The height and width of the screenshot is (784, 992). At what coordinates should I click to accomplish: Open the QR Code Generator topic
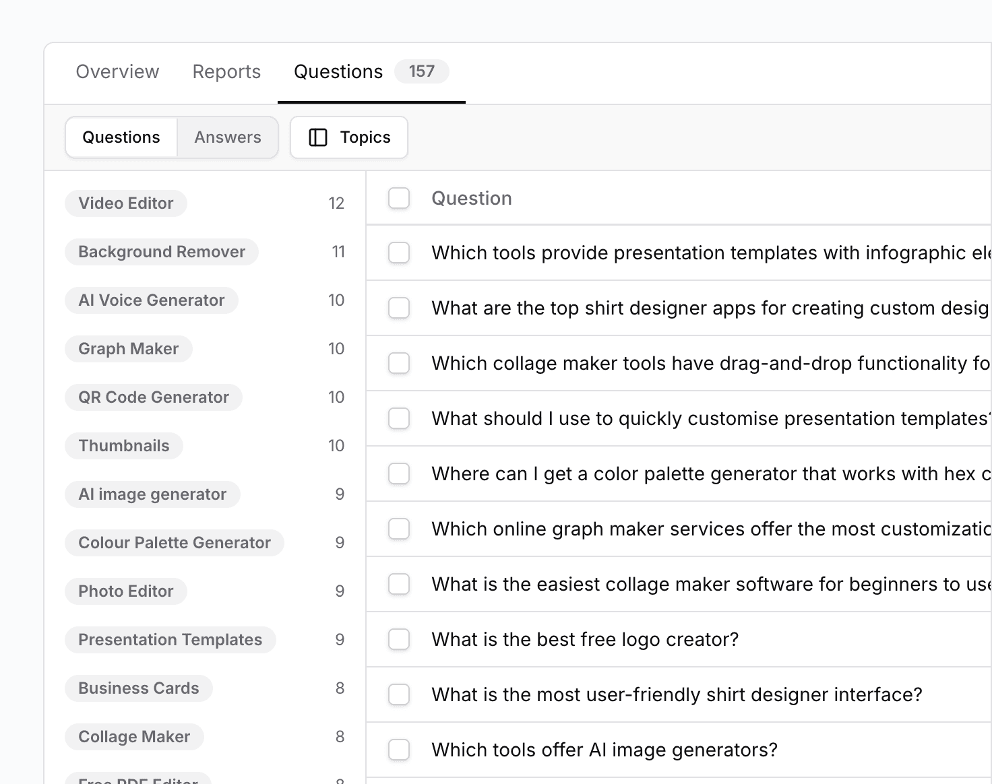pyautogui.click(x=154, y=397)
